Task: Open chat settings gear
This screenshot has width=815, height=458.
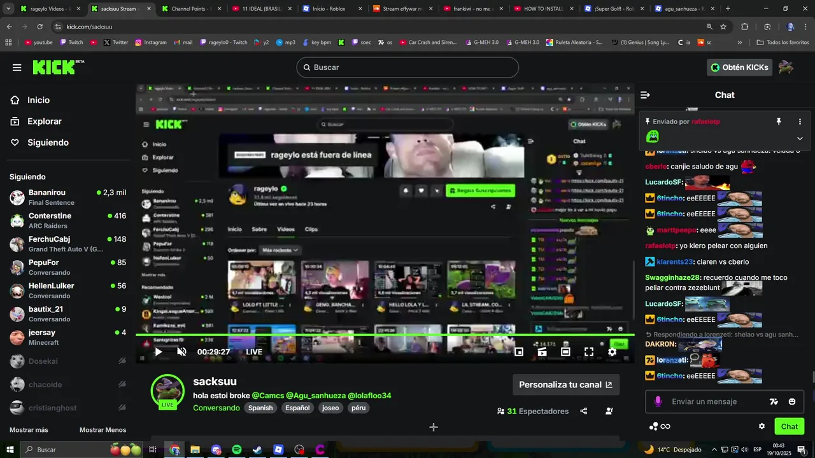Action: tap(762, 426)
